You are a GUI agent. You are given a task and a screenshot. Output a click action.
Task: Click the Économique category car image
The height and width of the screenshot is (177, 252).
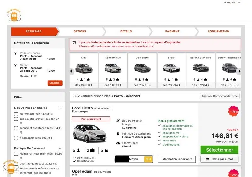point(113,68)
